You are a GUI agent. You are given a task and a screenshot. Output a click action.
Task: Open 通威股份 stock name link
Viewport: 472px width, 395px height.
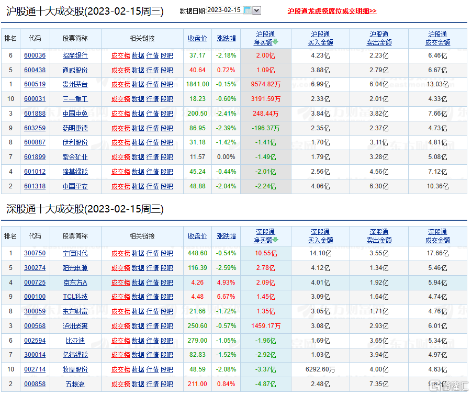75,70
